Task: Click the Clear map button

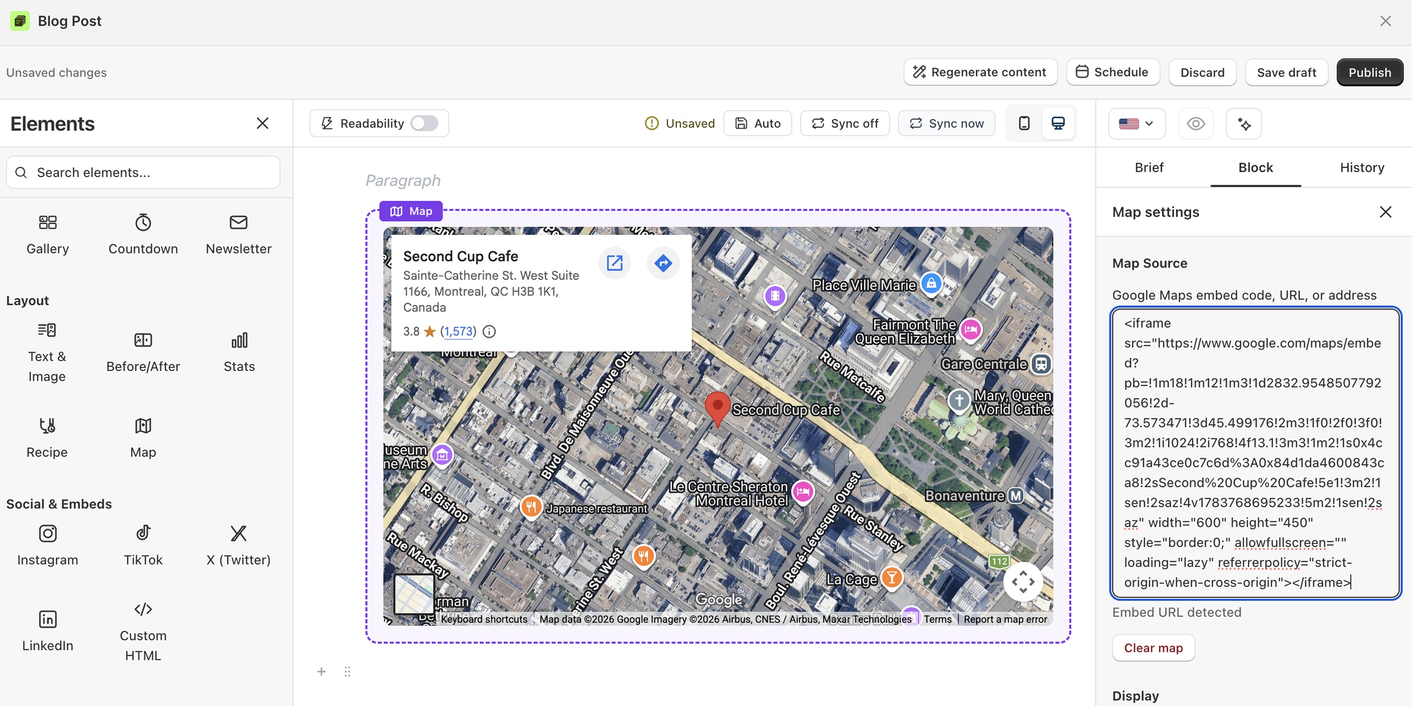Action: pos(1153,648)
